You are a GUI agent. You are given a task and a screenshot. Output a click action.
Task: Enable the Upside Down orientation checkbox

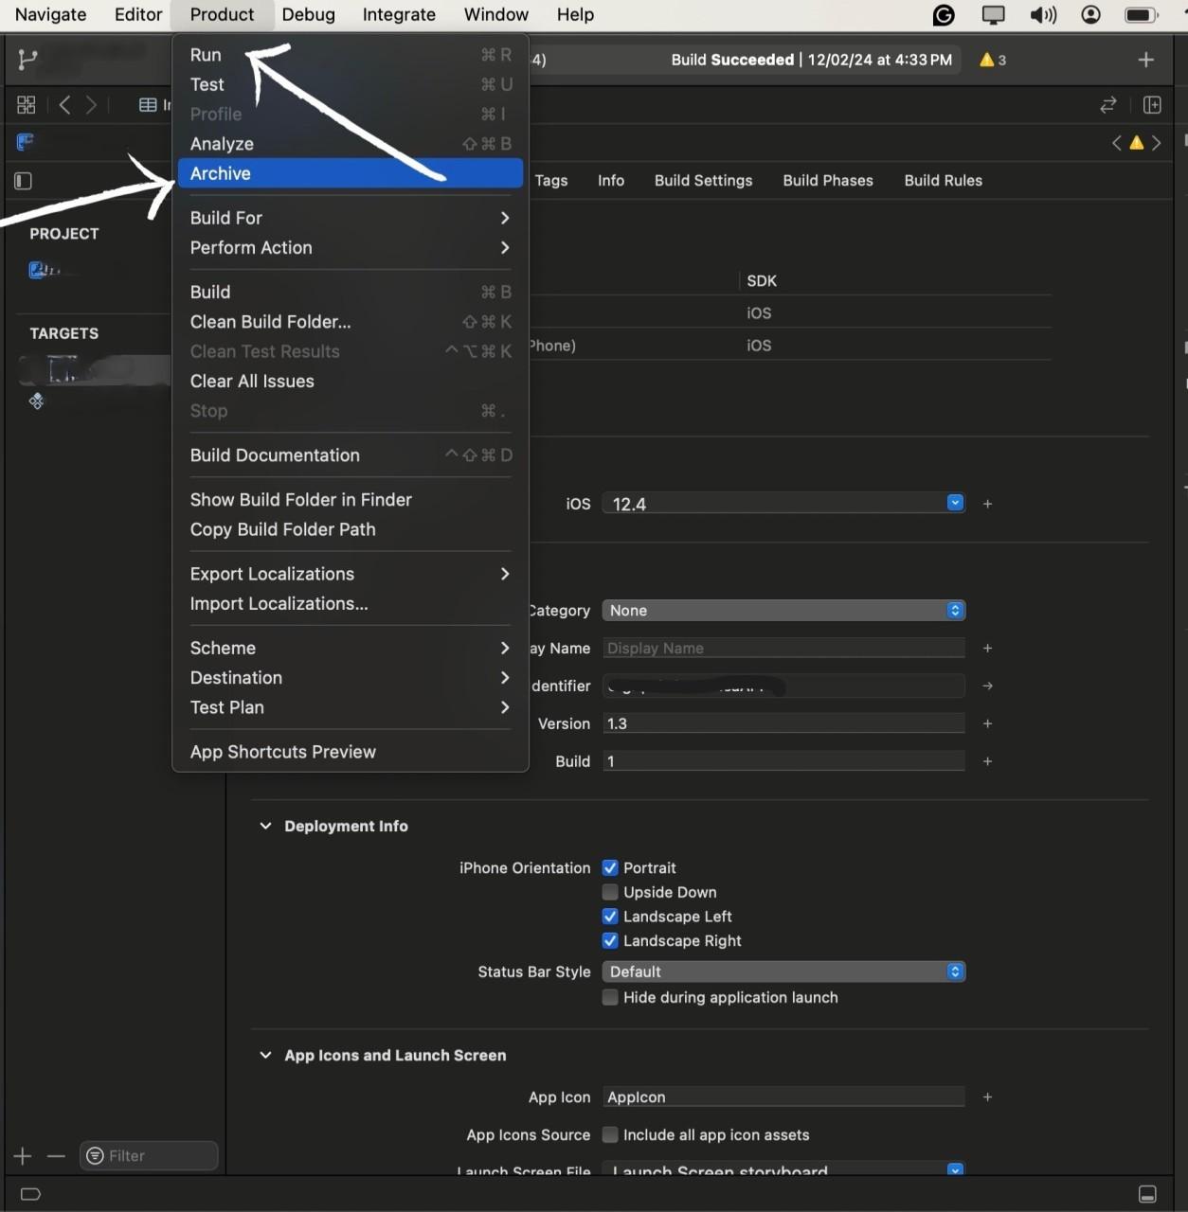(611, 893)
